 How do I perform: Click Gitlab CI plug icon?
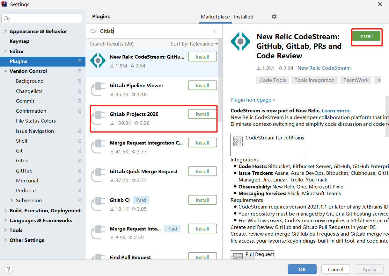(x=98, y=203)
